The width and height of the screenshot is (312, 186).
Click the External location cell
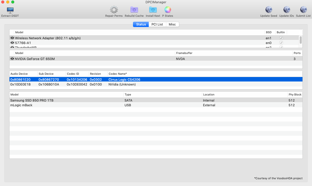point(209,105)
